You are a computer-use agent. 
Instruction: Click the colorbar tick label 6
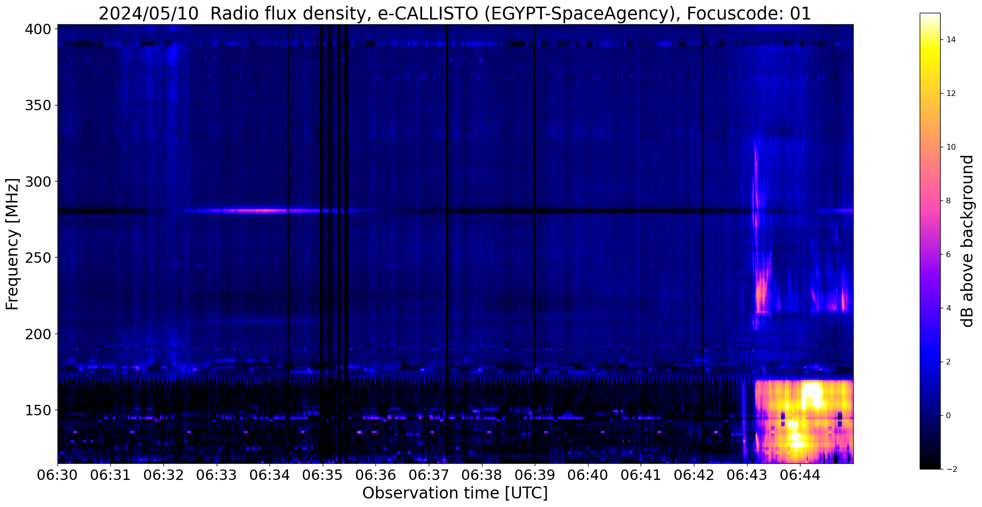point(949,255)
